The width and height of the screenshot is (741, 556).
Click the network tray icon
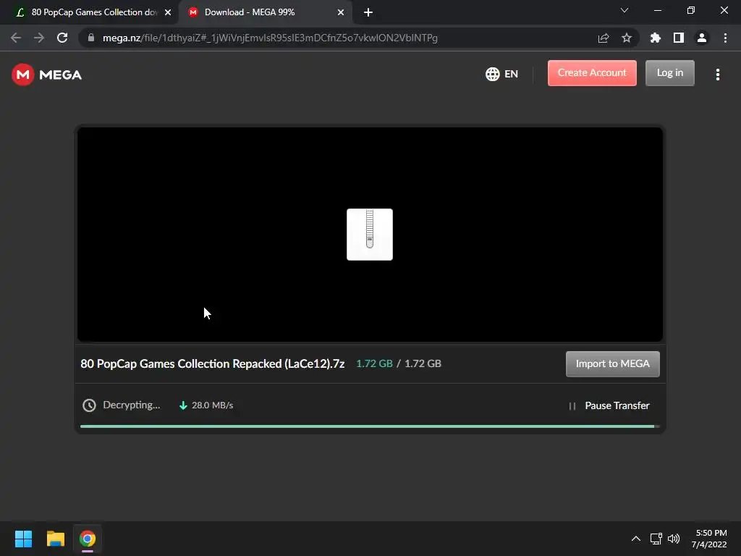656,539
